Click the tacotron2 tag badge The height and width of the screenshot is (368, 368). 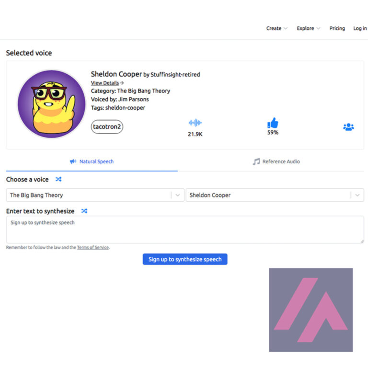[107, 126]
